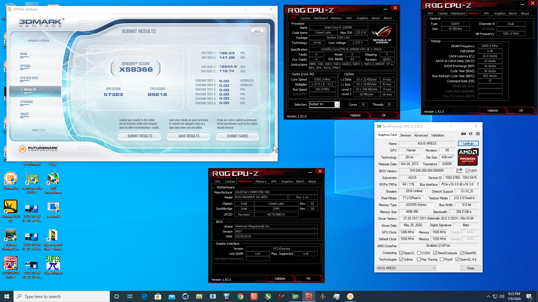Click the 3DMark Vantage taskbar icon

350,296
